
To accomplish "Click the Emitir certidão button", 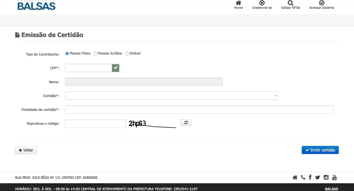I will (x=320, y=150).
